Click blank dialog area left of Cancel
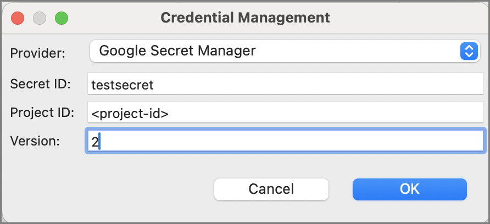Screen dimensions: 490x224 pyautogui.click(x=110, y=189)
